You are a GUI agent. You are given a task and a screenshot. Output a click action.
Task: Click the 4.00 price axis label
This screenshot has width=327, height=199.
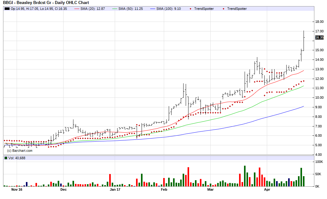coord(319,155)
